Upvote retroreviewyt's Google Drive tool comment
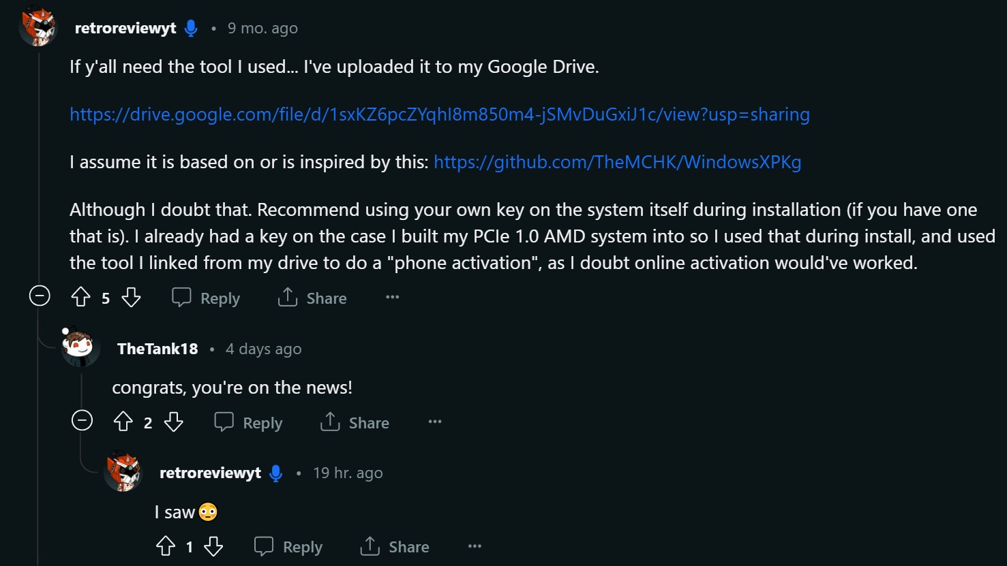This screenshot has width=1007, height=566. (x=81, y=298)
